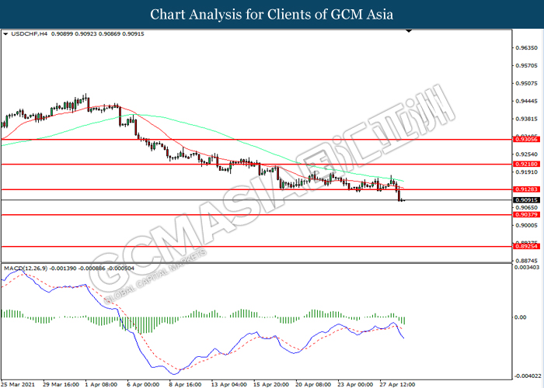
Task: Click the USDCHF,H4 symbol dropdown triangle
Action: pyautogui.click(x=5, y=34)
